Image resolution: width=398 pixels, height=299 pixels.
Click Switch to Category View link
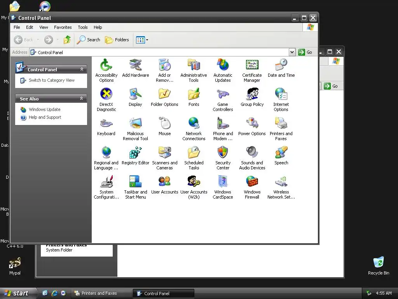click(52, 80)
